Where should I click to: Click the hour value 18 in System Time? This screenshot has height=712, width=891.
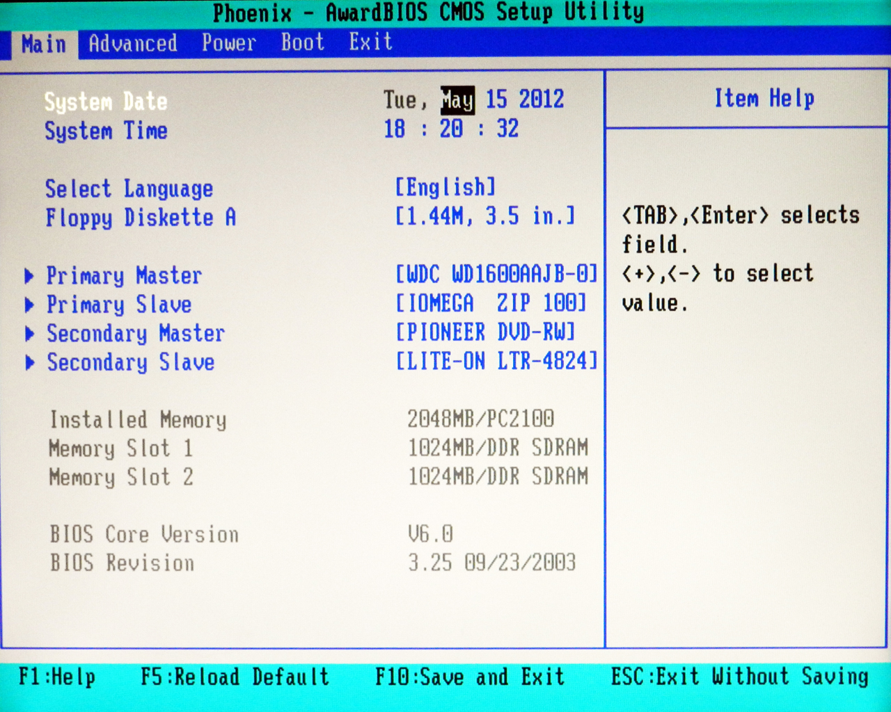[x=394, y=129]
